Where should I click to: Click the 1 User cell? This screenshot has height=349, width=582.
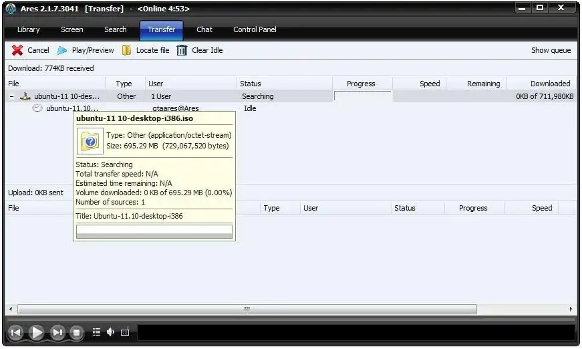(161, 96)
